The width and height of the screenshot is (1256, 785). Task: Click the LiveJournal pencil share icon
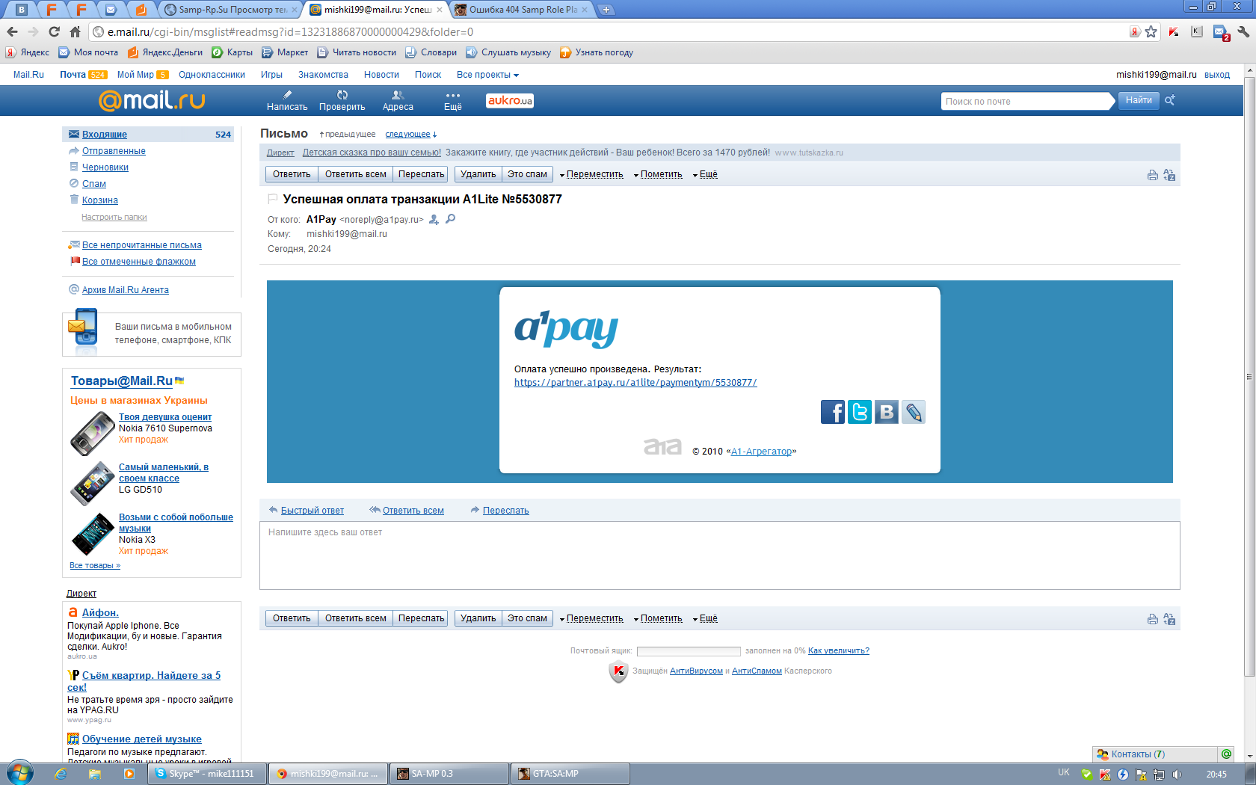pyautogui.click(x=914, y=412)
